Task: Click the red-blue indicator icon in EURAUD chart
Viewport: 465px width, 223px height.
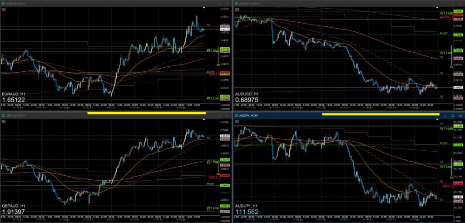Action: tap(3, 10)
